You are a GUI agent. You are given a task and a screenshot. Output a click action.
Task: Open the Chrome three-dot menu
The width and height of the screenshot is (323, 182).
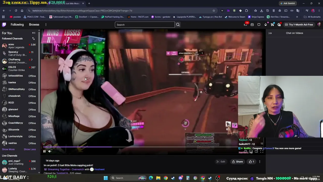pyautogui.click(x=319, y=11)
